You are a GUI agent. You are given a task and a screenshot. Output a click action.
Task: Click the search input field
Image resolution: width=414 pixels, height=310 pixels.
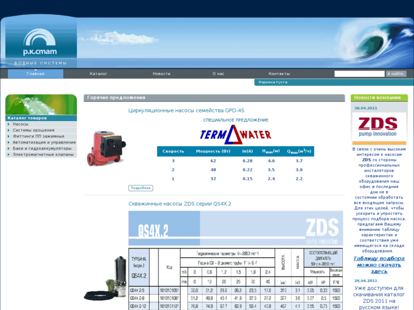coord(359,73)
